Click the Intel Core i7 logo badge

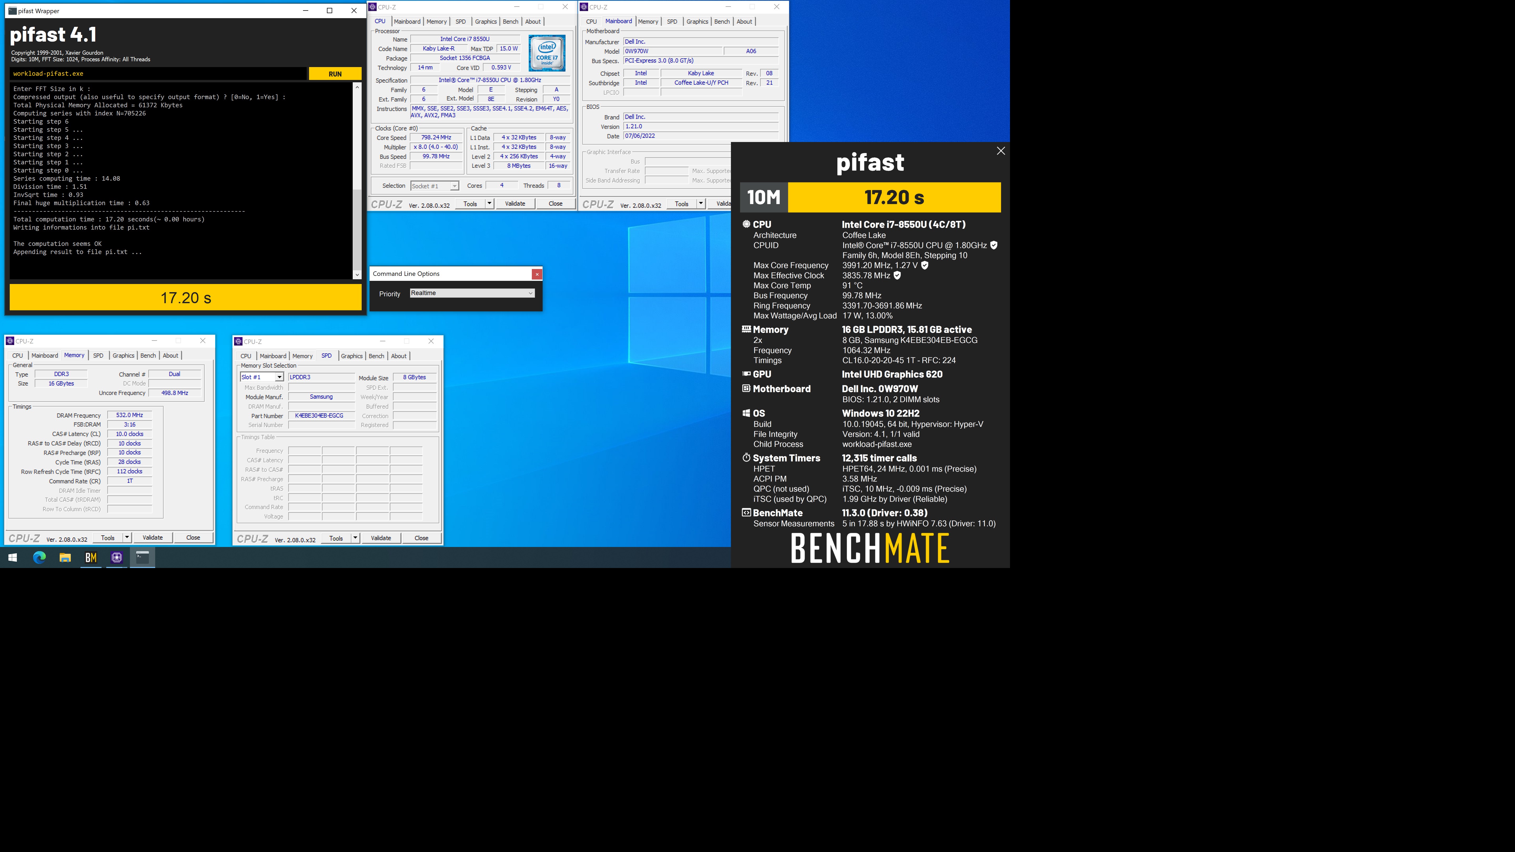pos(547,53)
